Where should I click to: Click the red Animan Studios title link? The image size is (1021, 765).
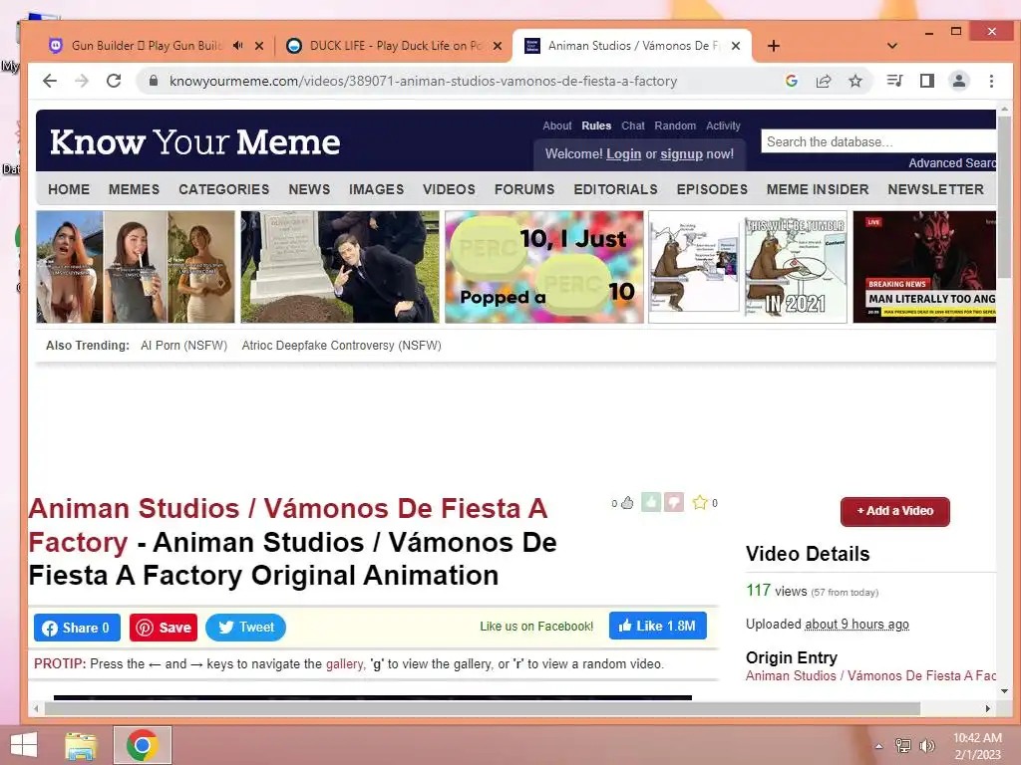pos(287,525)
